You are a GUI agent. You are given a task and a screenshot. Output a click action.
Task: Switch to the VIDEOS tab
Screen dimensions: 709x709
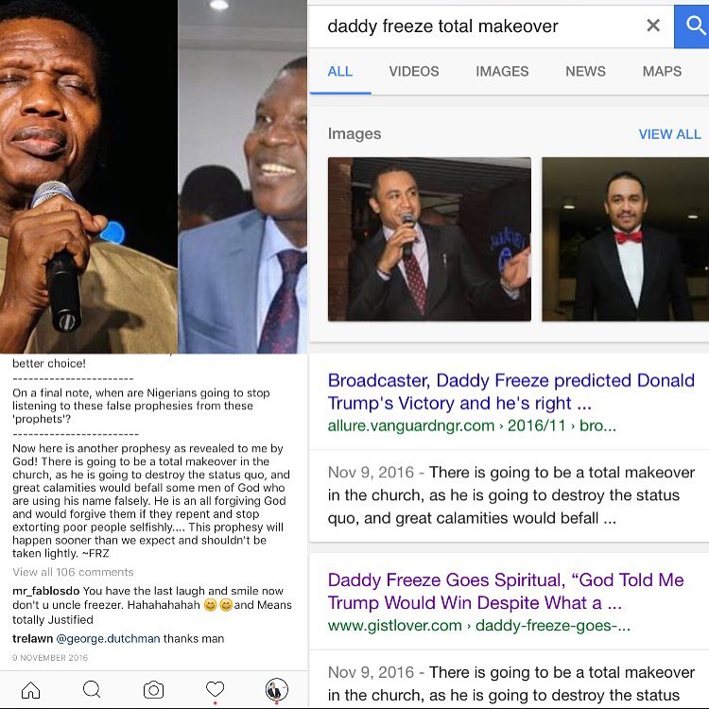click(414, 72)
